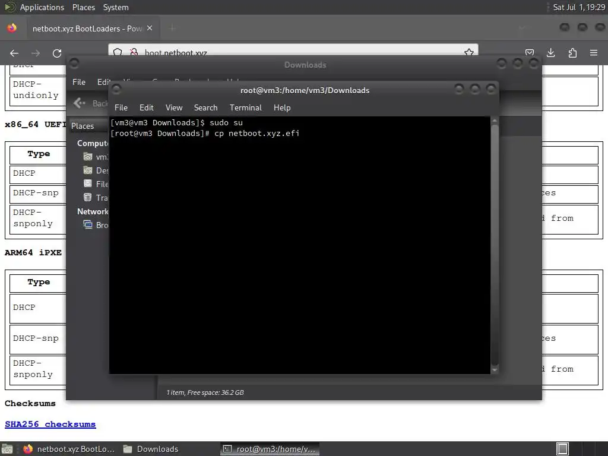The image size is (608, 456).
Task: Click status text '1 item, Free space: 36.2 GB'
Action: (x=205, y=392)
